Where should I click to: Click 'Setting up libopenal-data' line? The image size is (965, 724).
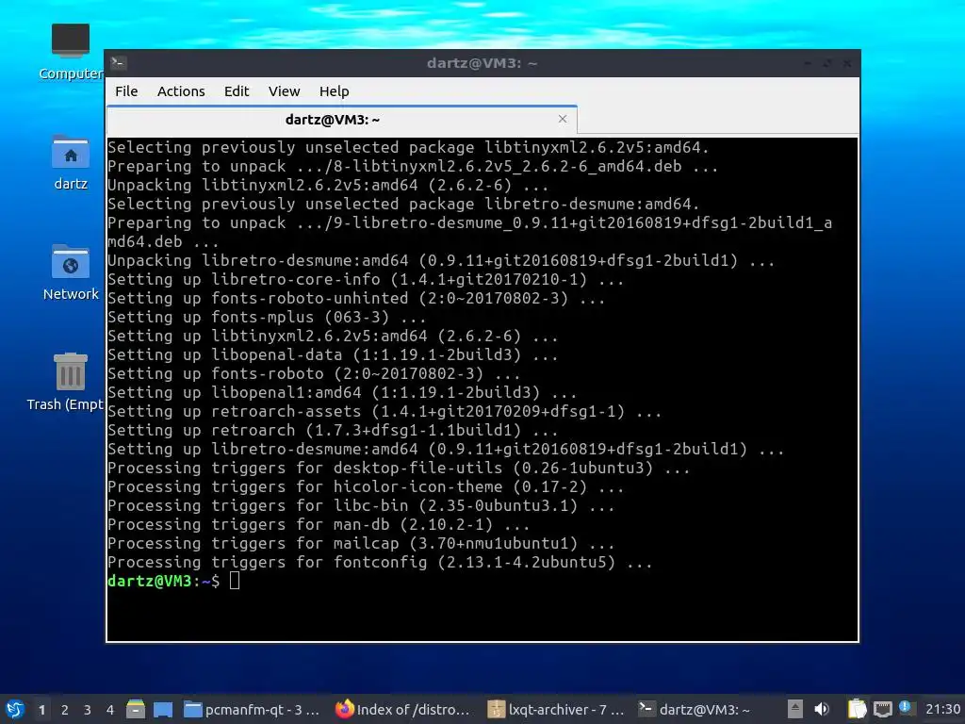coord(333,354)
